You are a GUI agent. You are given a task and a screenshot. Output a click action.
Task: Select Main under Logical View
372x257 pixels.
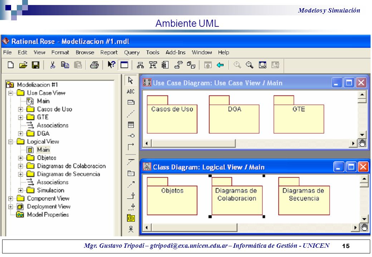43,150
